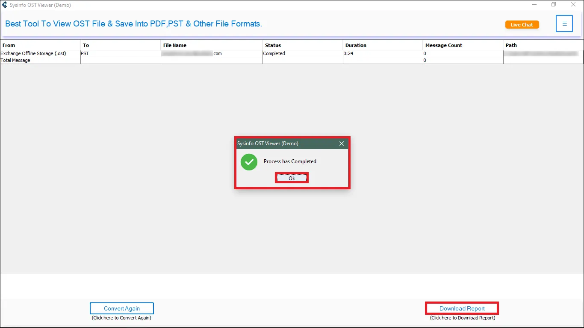Click the banner headline about viewing OST files
The height and width of the screenshot is (328, 584).
(133, 24)
